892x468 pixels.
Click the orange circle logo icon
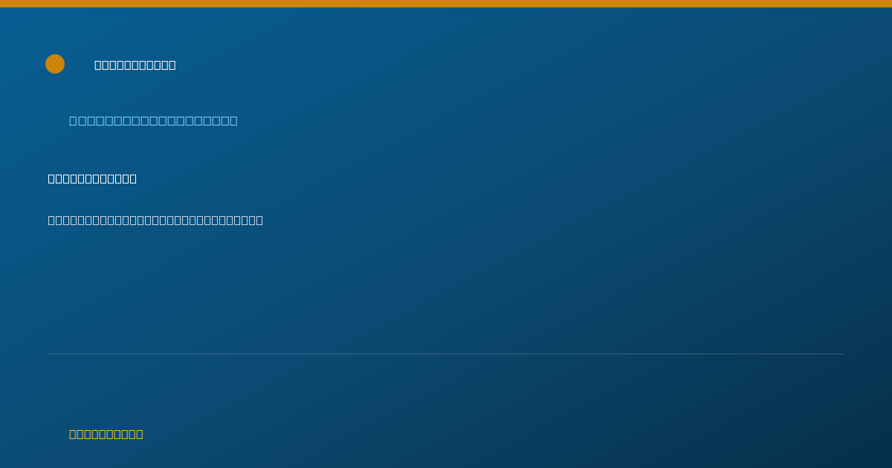55,64
